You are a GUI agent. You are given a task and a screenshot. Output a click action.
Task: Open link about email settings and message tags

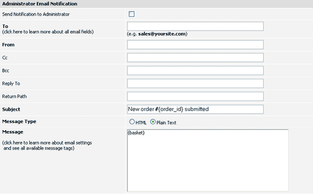47,145
